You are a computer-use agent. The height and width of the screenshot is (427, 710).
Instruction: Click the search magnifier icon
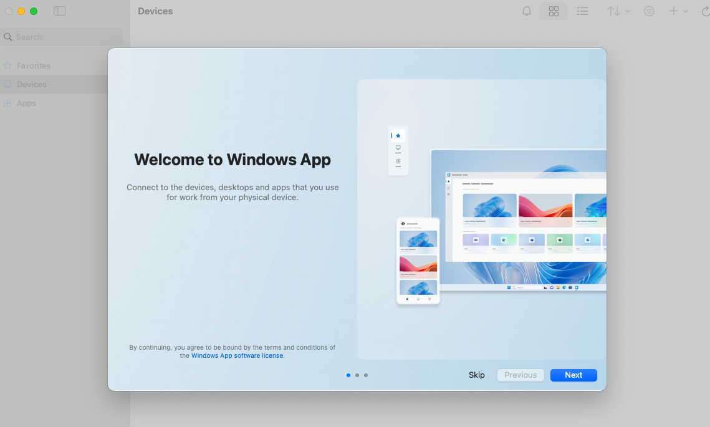click(7, 37)
